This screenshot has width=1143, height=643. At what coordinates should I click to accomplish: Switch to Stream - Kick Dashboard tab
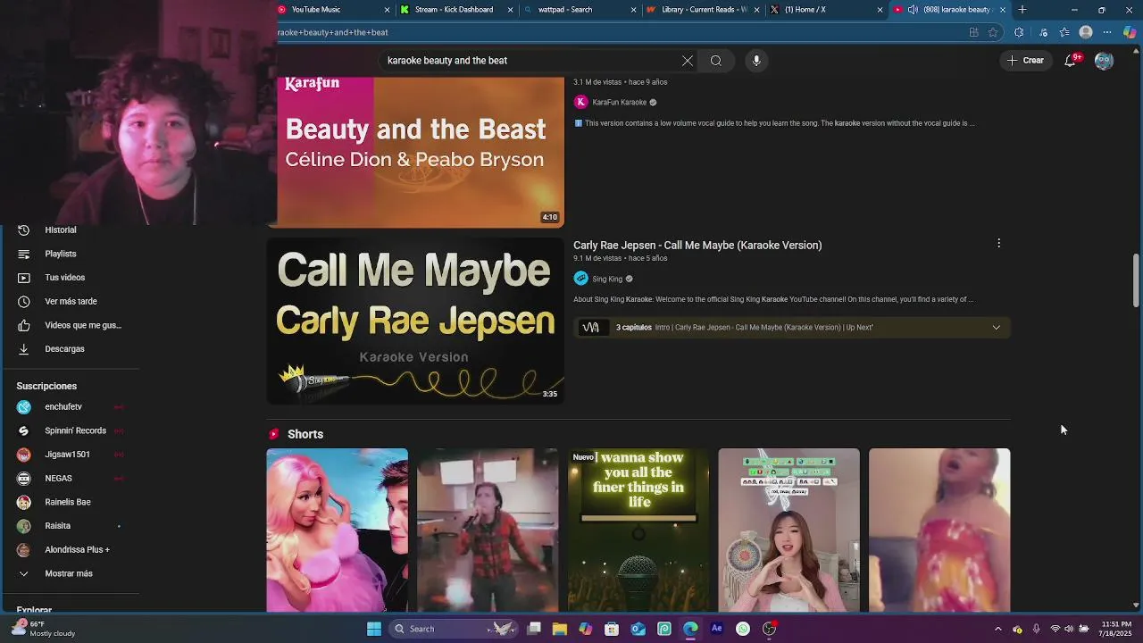tap(454, 10)
